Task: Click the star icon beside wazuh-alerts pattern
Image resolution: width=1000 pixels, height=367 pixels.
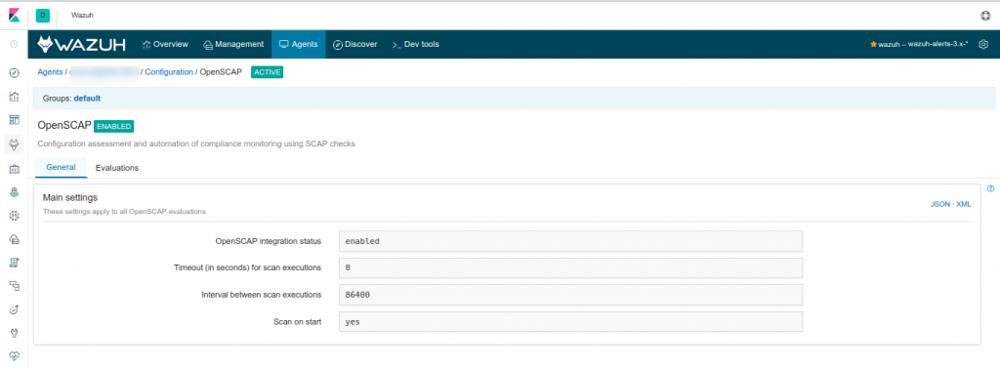Action: (x=874, y=45)
